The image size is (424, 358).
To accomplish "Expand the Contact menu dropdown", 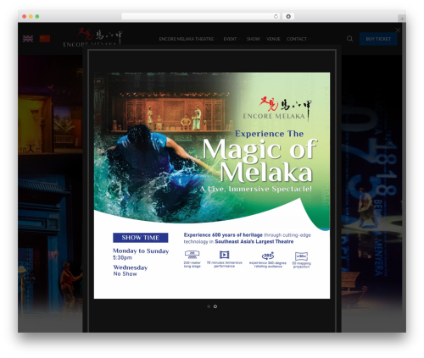I will 298,39.
